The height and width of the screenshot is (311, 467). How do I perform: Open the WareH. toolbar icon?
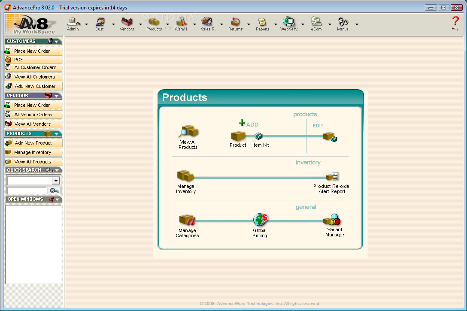[182, 24]
